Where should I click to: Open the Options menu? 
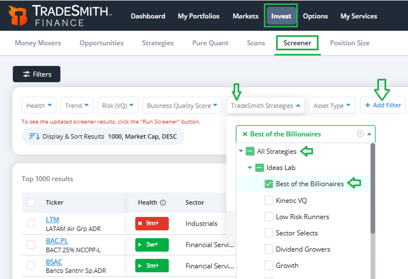(315, 16)
